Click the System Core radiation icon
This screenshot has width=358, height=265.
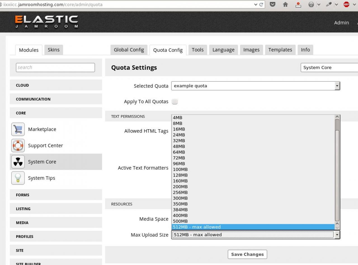[18, 162]
